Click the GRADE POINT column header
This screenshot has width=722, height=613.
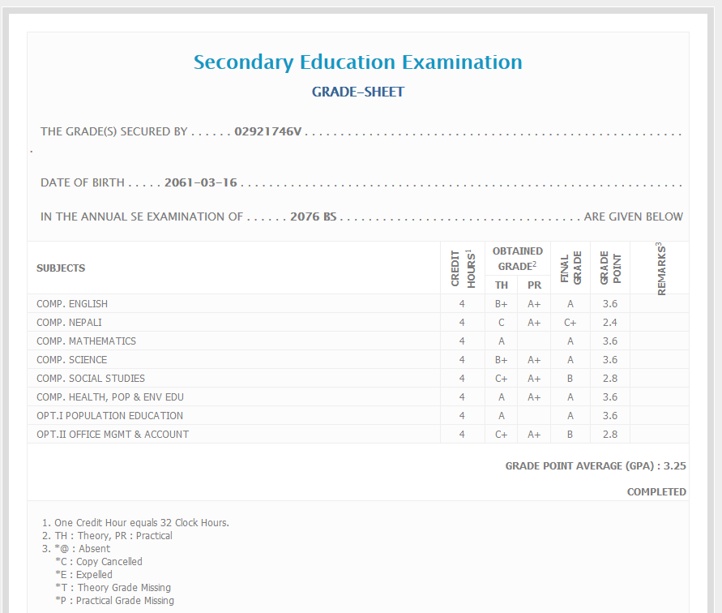click(x=610, y=268)
